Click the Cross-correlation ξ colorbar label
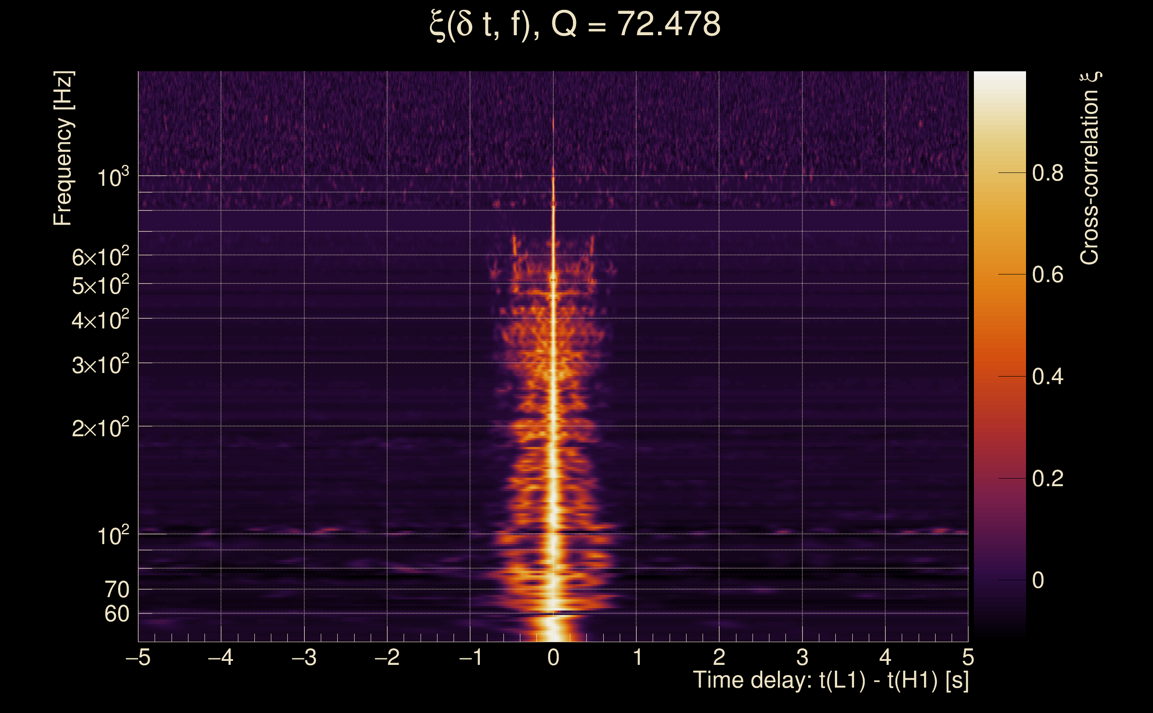Viewport: 1153px width, 713px height. tap(1090, 168)
